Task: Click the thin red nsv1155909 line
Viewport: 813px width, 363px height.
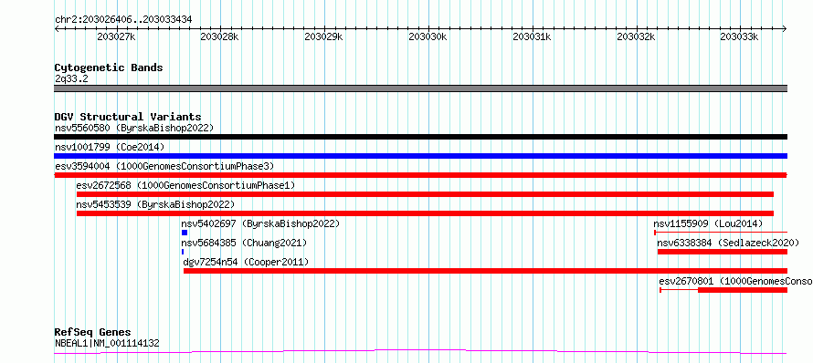Action: click(x=721, y=233)
